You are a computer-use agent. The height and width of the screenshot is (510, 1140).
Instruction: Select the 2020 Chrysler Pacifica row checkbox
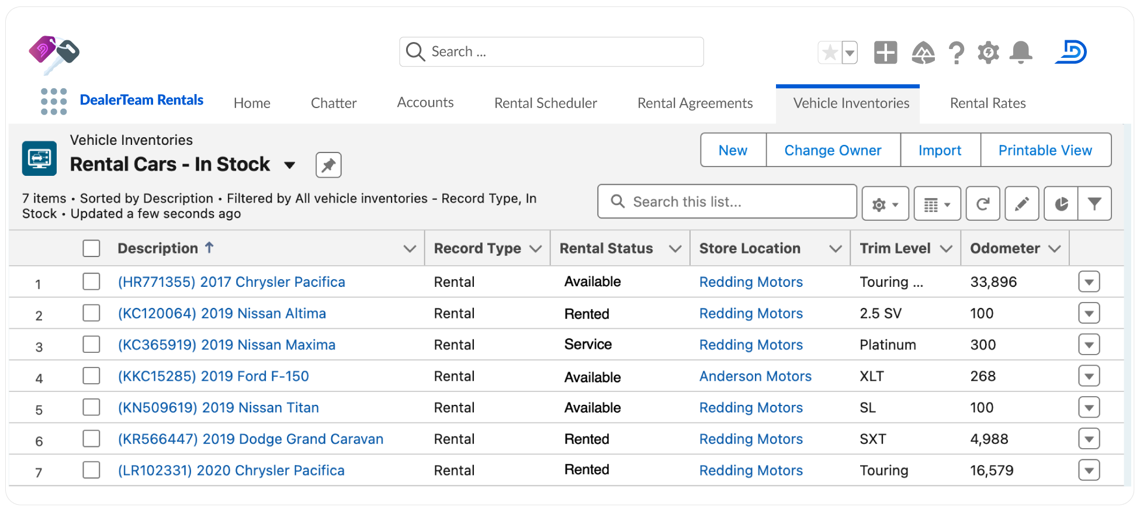pos(91,470)
